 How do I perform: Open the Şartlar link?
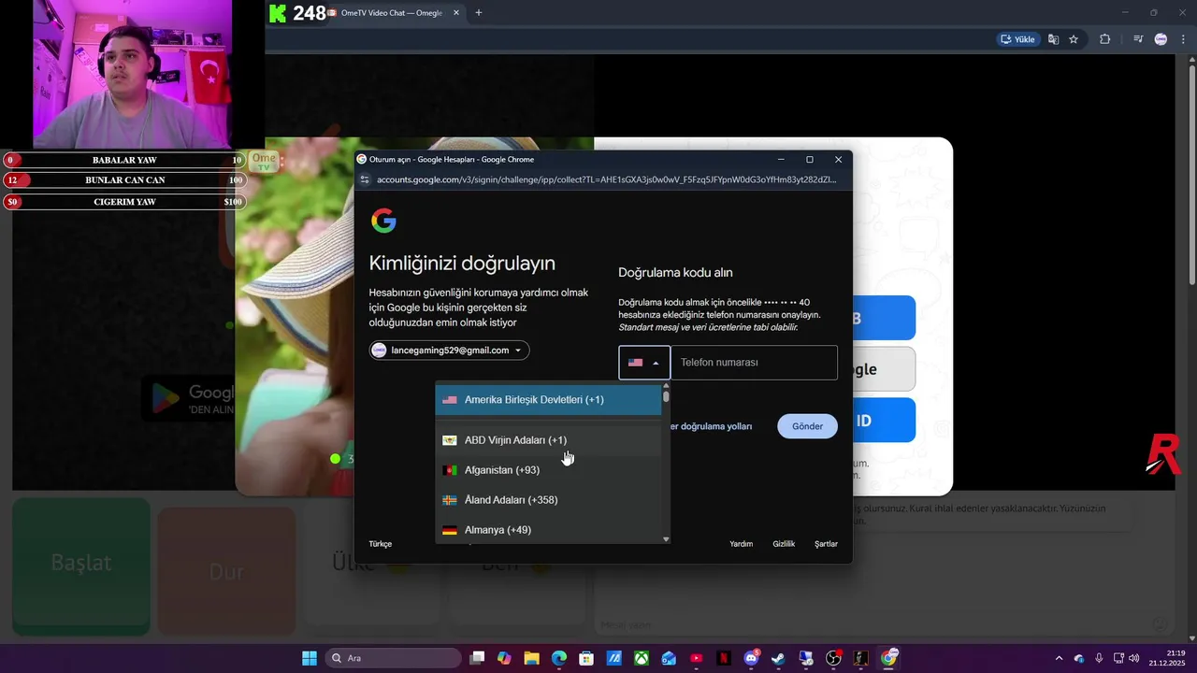[826, 544]
